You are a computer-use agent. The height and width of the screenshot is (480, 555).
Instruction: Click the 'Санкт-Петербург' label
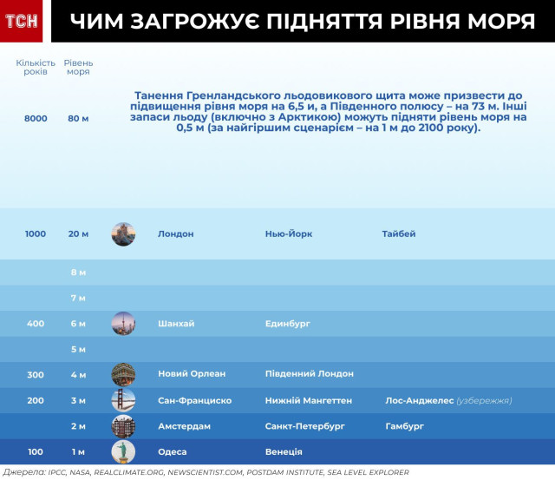(x=305, y=426)
